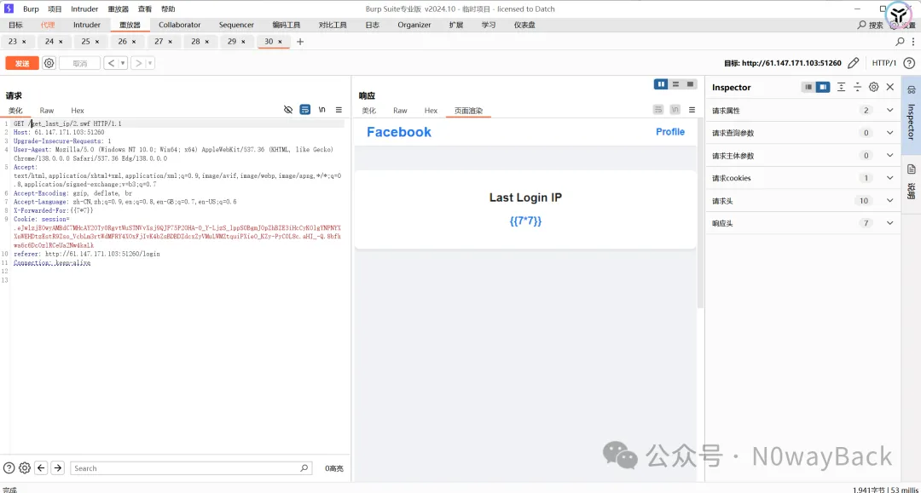This screenshot has width=921, height=493.
Task: Open the response pane hamburger menu
Action: [x=692, y=110]
